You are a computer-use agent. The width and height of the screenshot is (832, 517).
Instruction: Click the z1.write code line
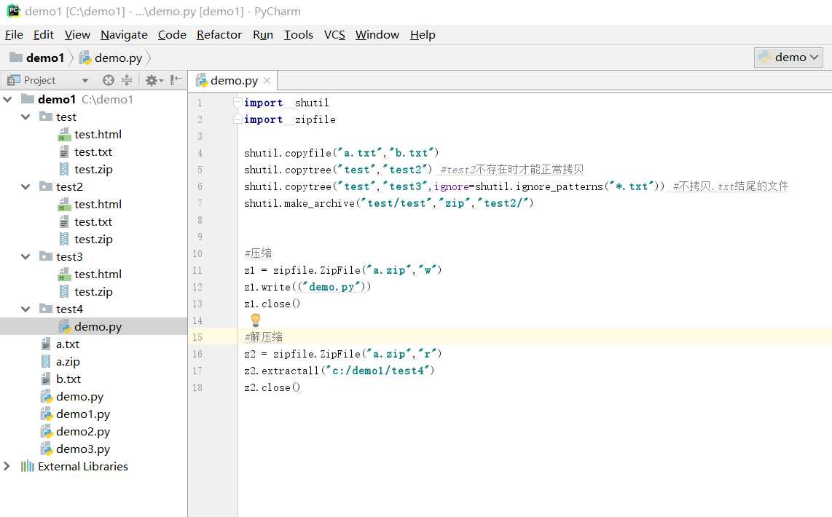(x=307, y=287)
